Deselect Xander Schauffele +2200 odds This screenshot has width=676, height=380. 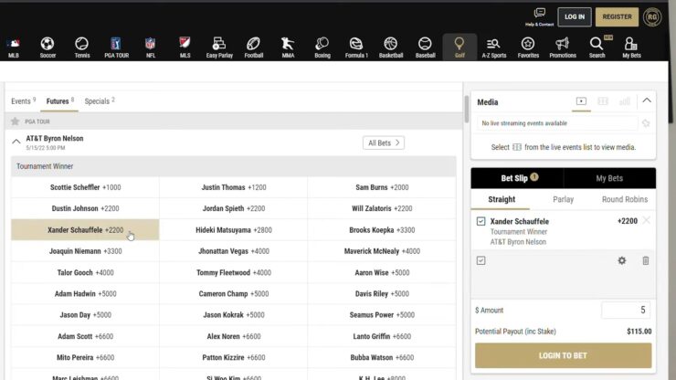(85, 230)
